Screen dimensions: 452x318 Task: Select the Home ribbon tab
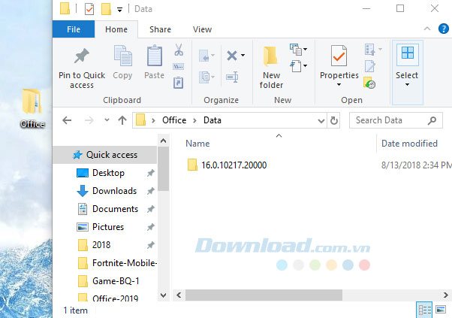pos(116,29)
